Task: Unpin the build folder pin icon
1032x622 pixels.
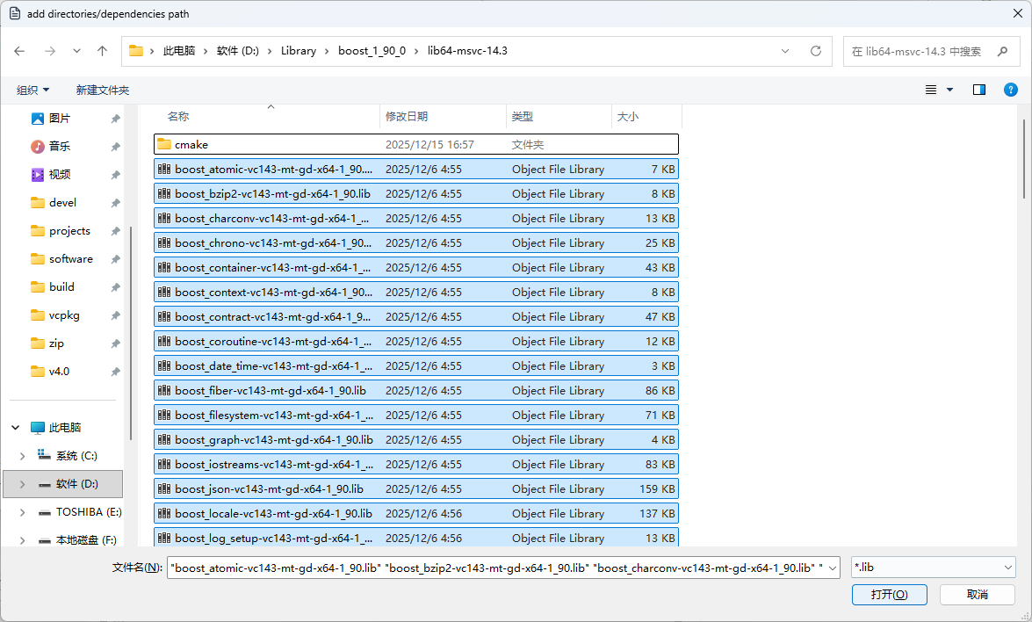Action: point(115,286)
